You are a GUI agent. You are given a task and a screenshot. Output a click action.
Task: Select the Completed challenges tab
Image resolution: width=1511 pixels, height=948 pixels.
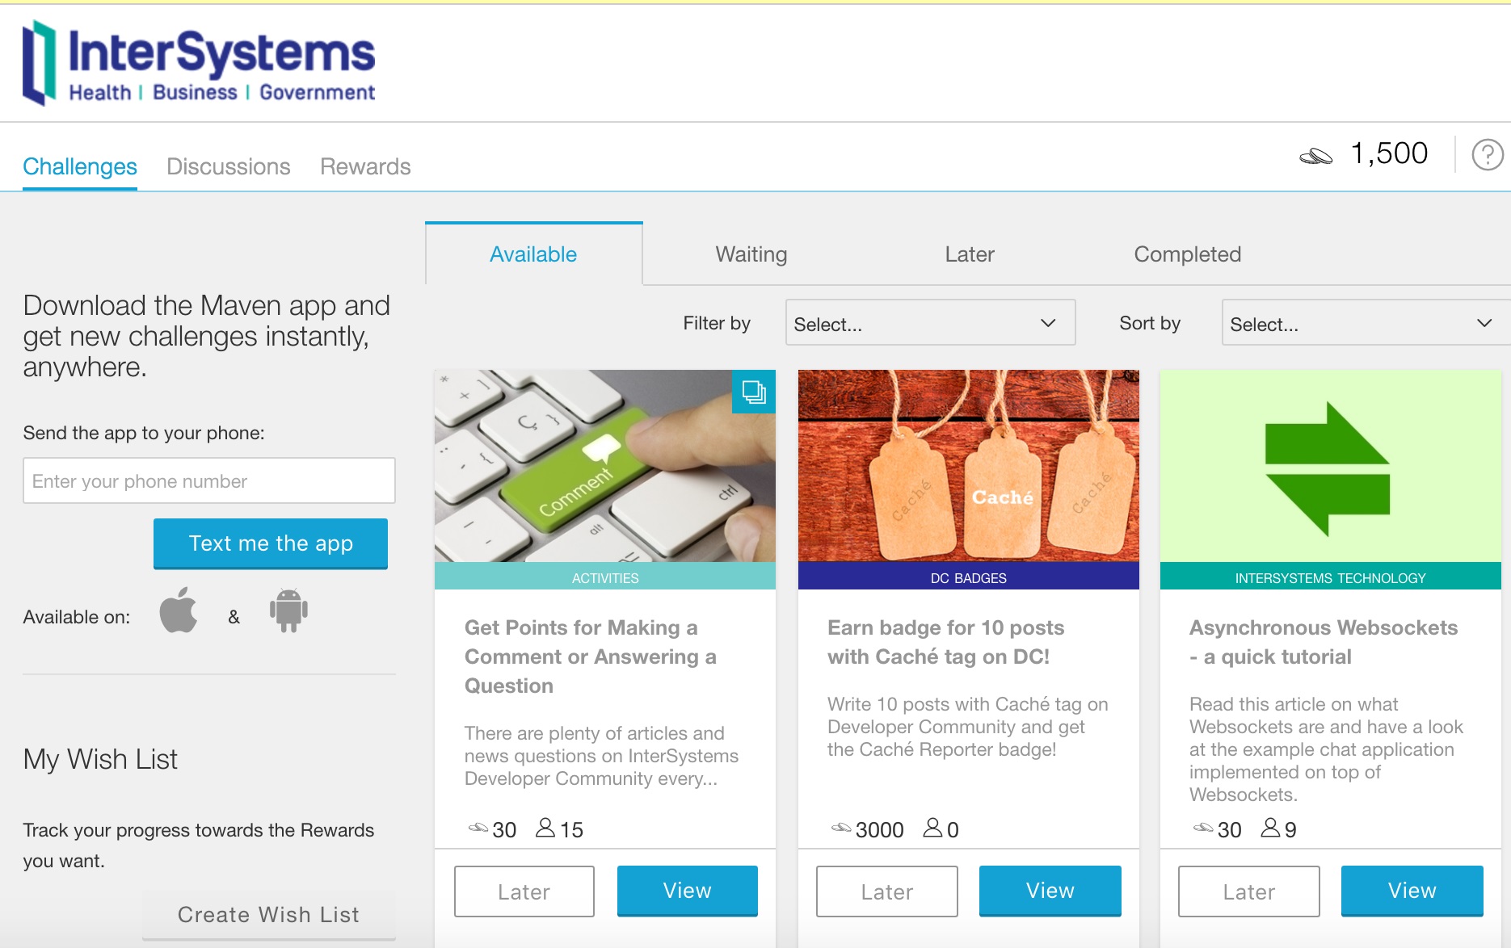1188,254
